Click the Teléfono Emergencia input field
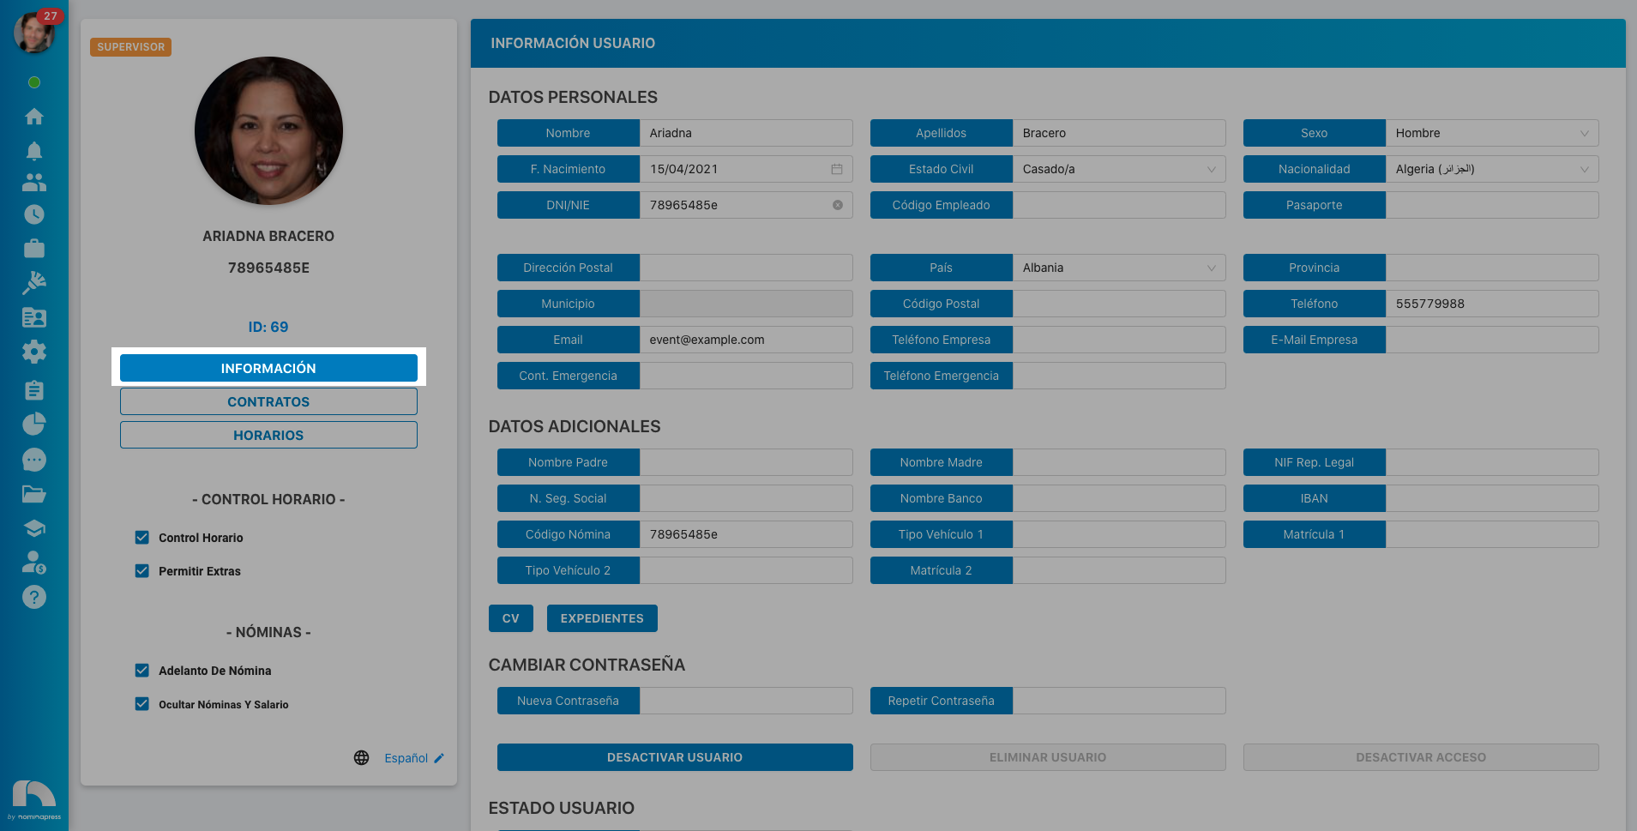This screenshot has width=1637, height=831. click(1119, 376)
